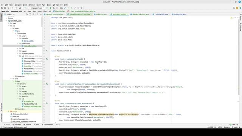Select CharacterUtils in project tree

pos(29,59)
